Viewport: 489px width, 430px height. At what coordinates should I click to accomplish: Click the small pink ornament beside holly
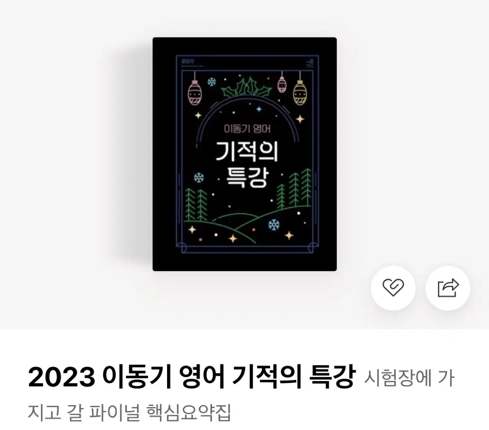(x=282, y=83)
